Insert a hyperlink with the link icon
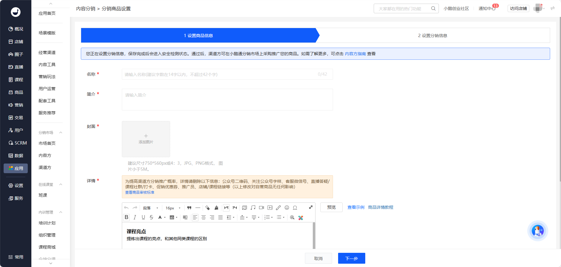The width and height of the screenshot is (561, 267). [x=278, y=208]
